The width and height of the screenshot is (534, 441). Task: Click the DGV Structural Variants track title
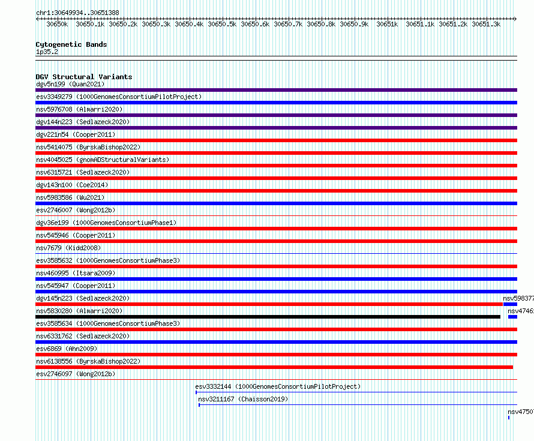point(84,77)
